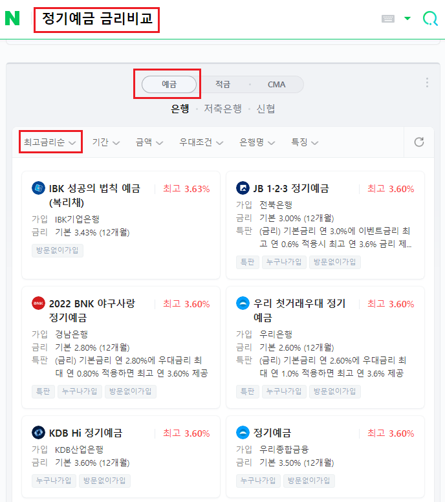Select the 은행 category
The height and width of the screenshot is (502, 445).
(180, 109)
